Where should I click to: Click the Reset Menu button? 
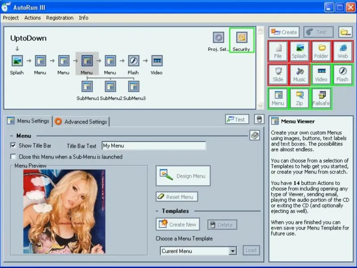tap(177, 197)
